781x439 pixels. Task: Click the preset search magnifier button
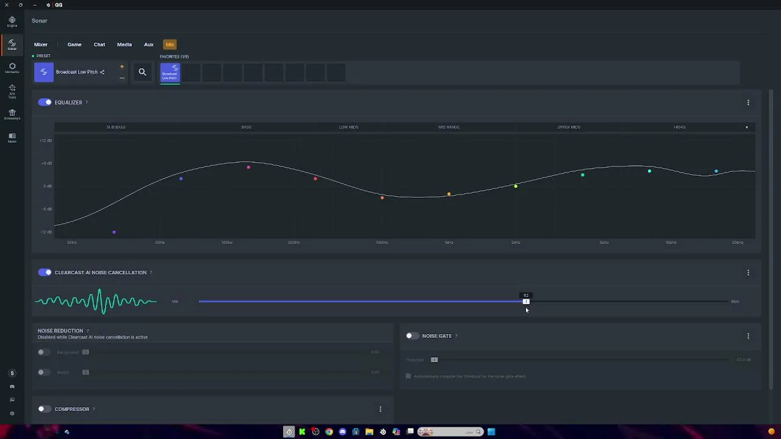[142, 72]
